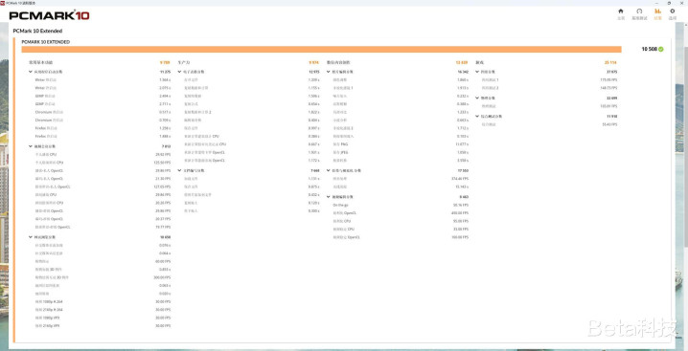Image resolution: width=688 pixels, height=351 pixels.
Task: Collapse the web browsing group above the 1080p H.264 rows
Action: (31, 237)
